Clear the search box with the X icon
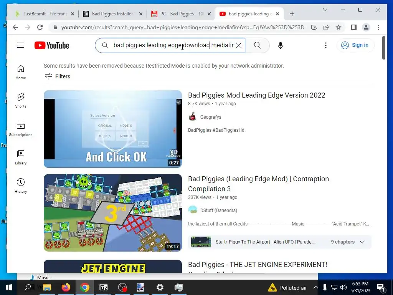Screen dimensions: 393x295 click(x=239, y=45)
